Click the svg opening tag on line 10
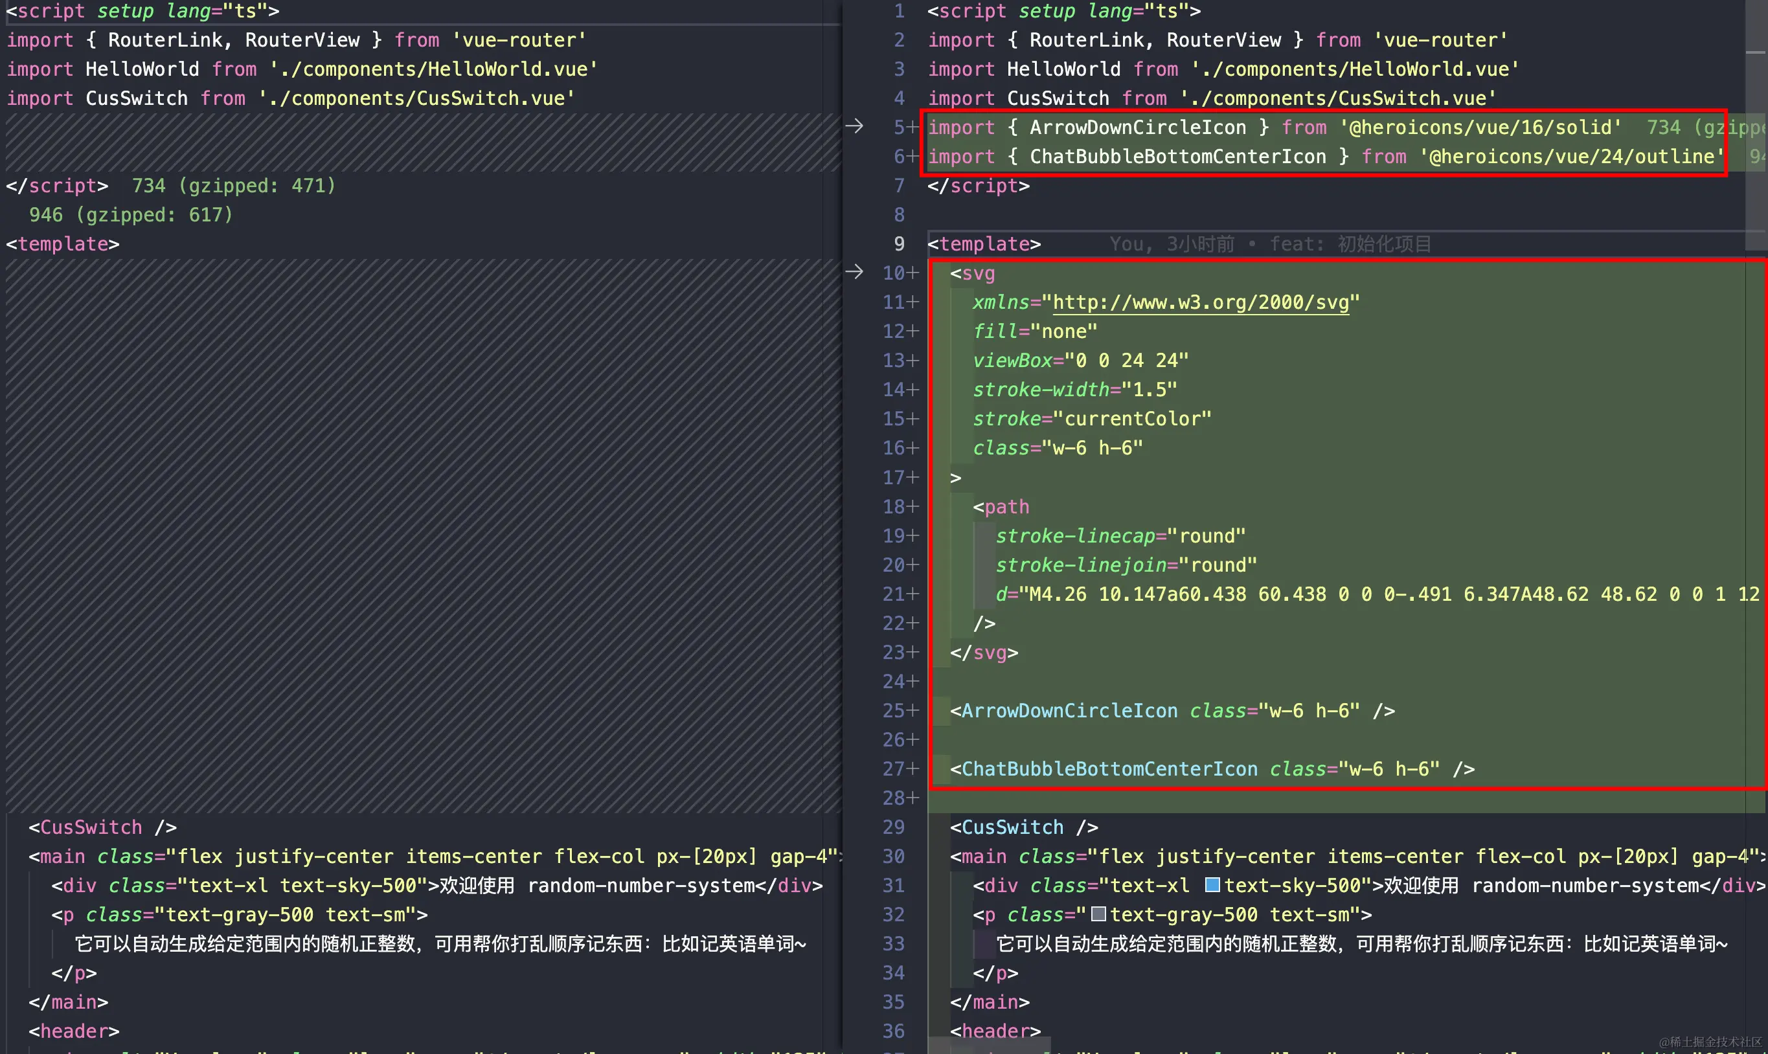Screen dimensions: 1768x1054 coord(974,273)
